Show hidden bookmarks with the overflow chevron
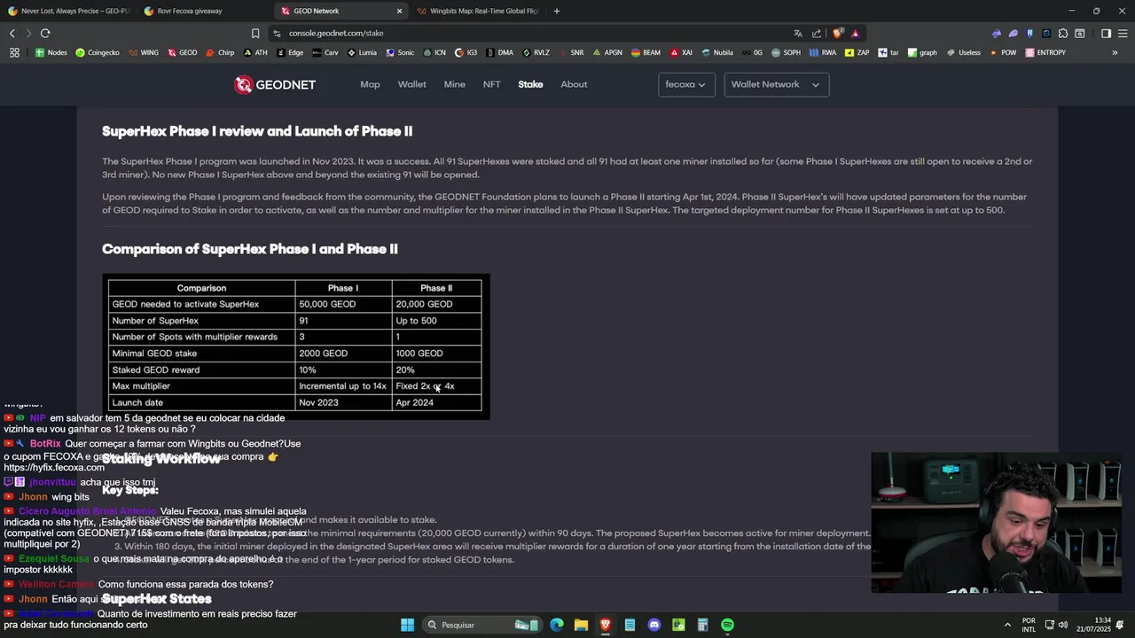This screenshot has width=1135, height=638. pyautogui.click(x=1115, y=52)
